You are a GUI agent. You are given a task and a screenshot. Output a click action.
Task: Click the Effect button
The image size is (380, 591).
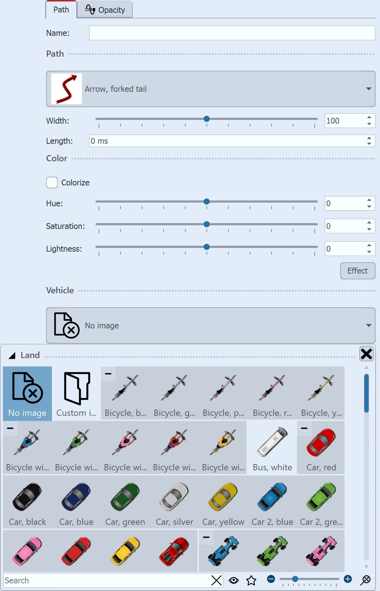tap(358, 271)
